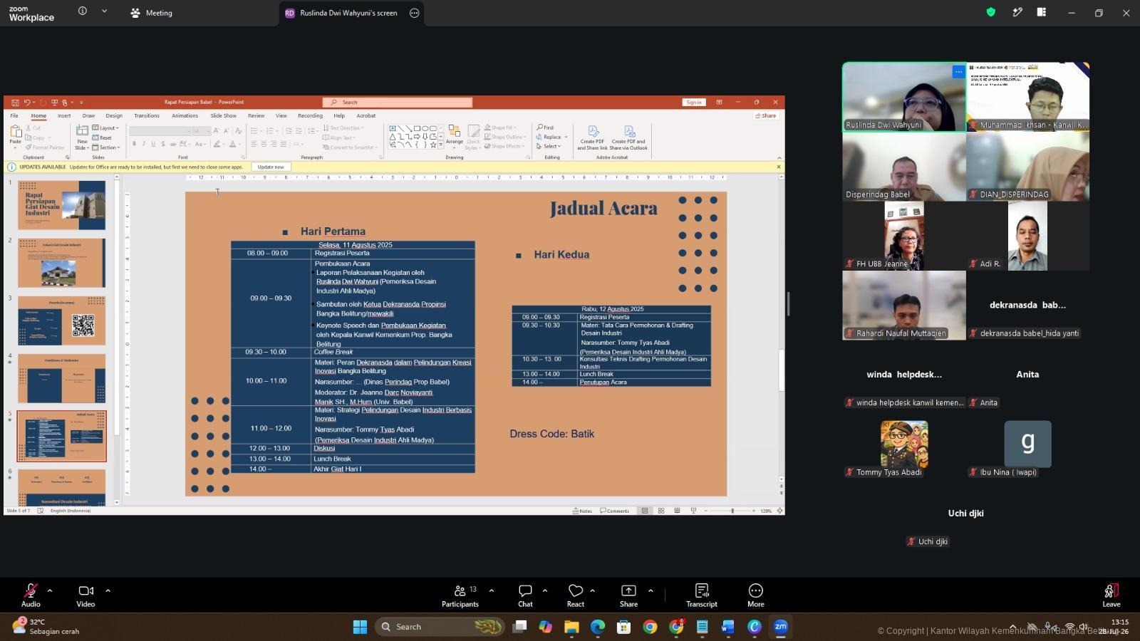Open more options on Ruslinda's video tile

(x=958, y=72)
